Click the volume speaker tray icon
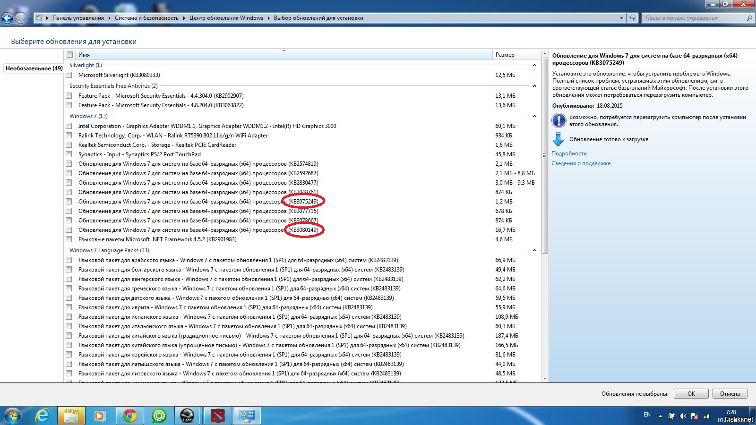Viewport: 756px width, 425px height. click(x=683, y=416)
